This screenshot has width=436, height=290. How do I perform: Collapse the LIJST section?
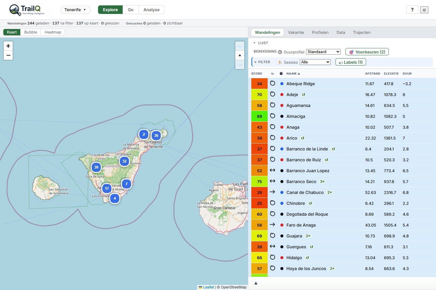coord(261,43)
